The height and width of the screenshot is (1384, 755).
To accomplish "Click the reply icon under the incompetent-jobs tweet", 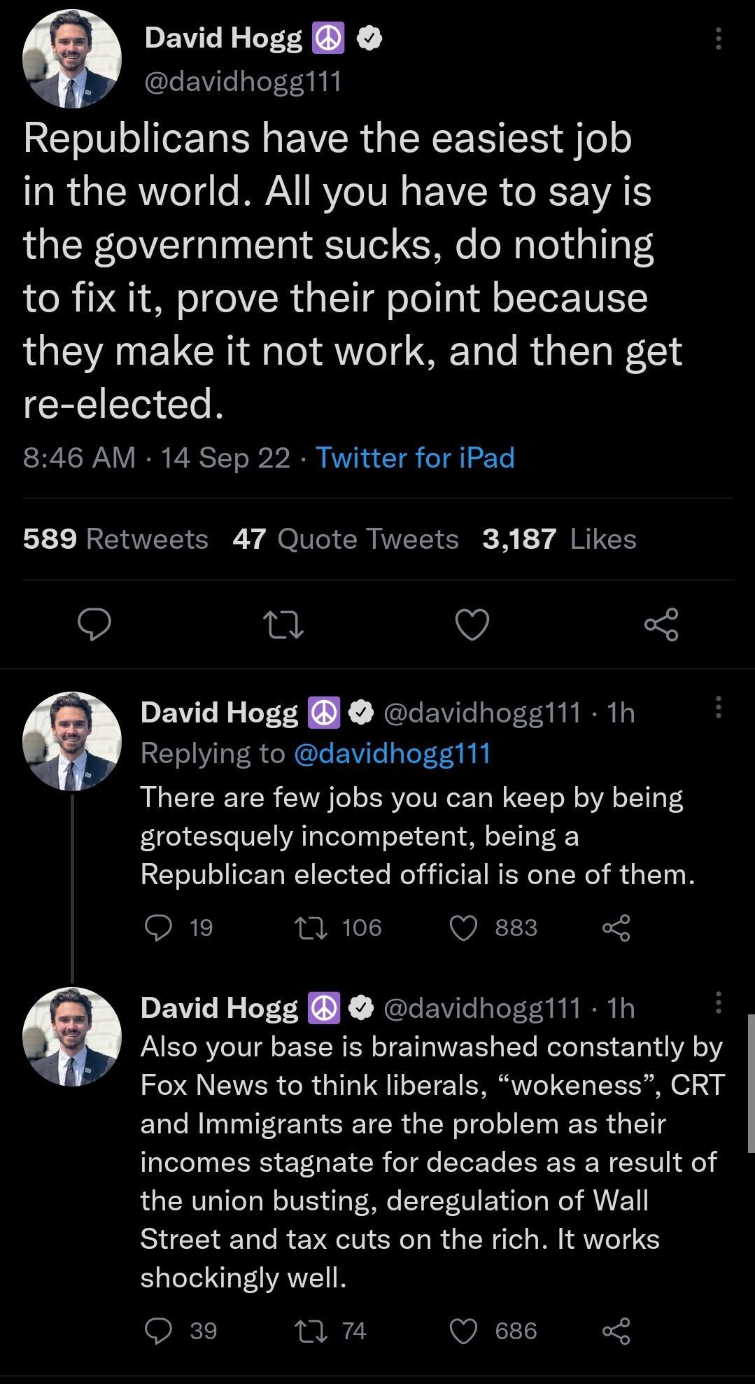I will click(x=160, y=928).
